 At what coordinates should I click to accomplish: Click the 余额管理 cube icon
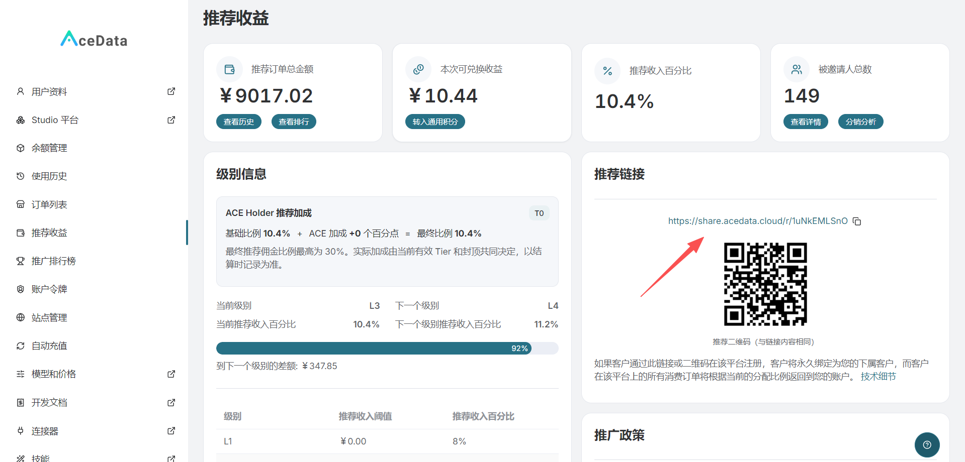(21, 148)
